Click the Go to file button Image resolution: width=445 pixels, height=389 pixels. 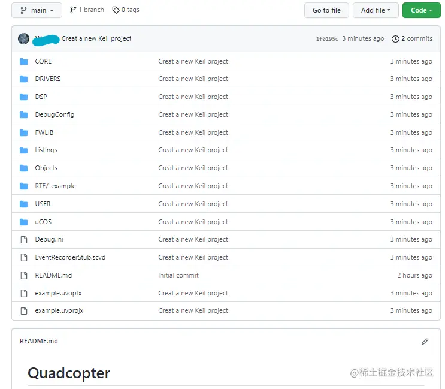[x=326, y=10]
